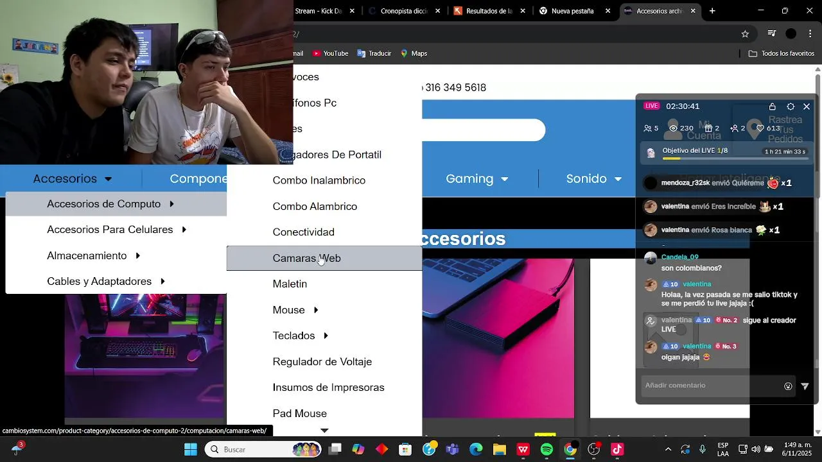The height and width of the screenshot is (462, 822).
Task: Expand Almacenamiento submenu arrow
Action: coord(137,256)
